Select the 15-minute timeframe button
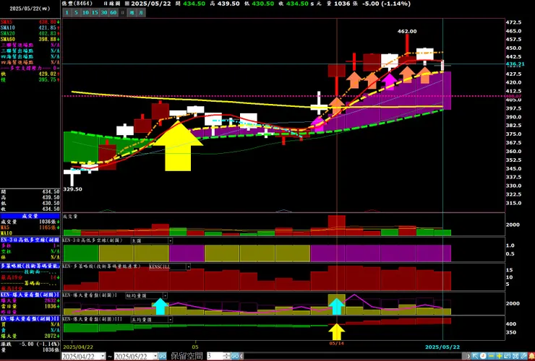Image resolution: width=535 pixels, height=361 pixels. tap(95, 12)
